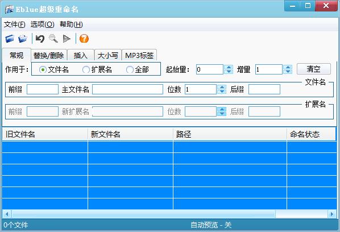Click the magnifier preview icon

click(x=53, y=39)
